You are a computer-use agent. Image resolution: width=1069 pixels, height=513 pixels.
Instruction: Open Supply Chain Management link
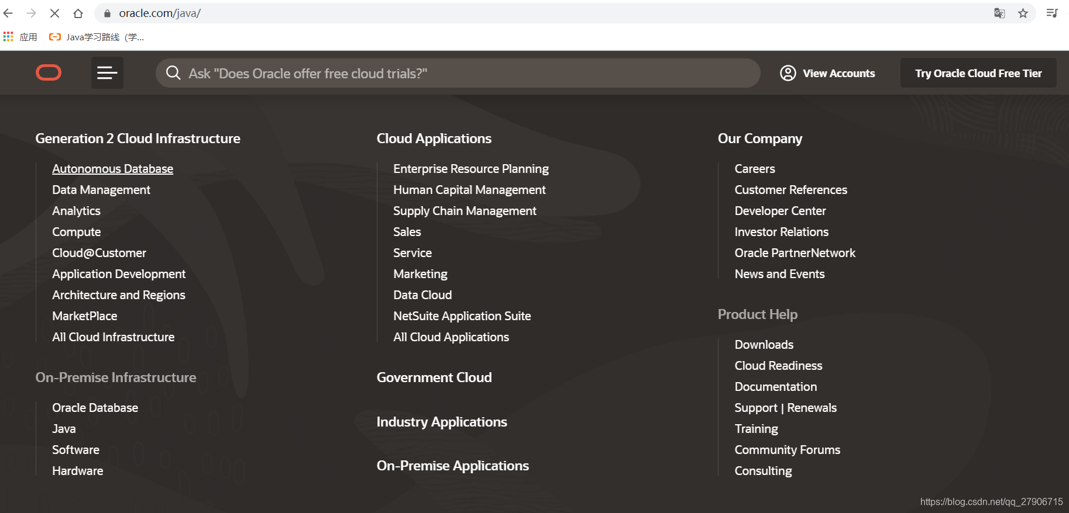point(465,211)
